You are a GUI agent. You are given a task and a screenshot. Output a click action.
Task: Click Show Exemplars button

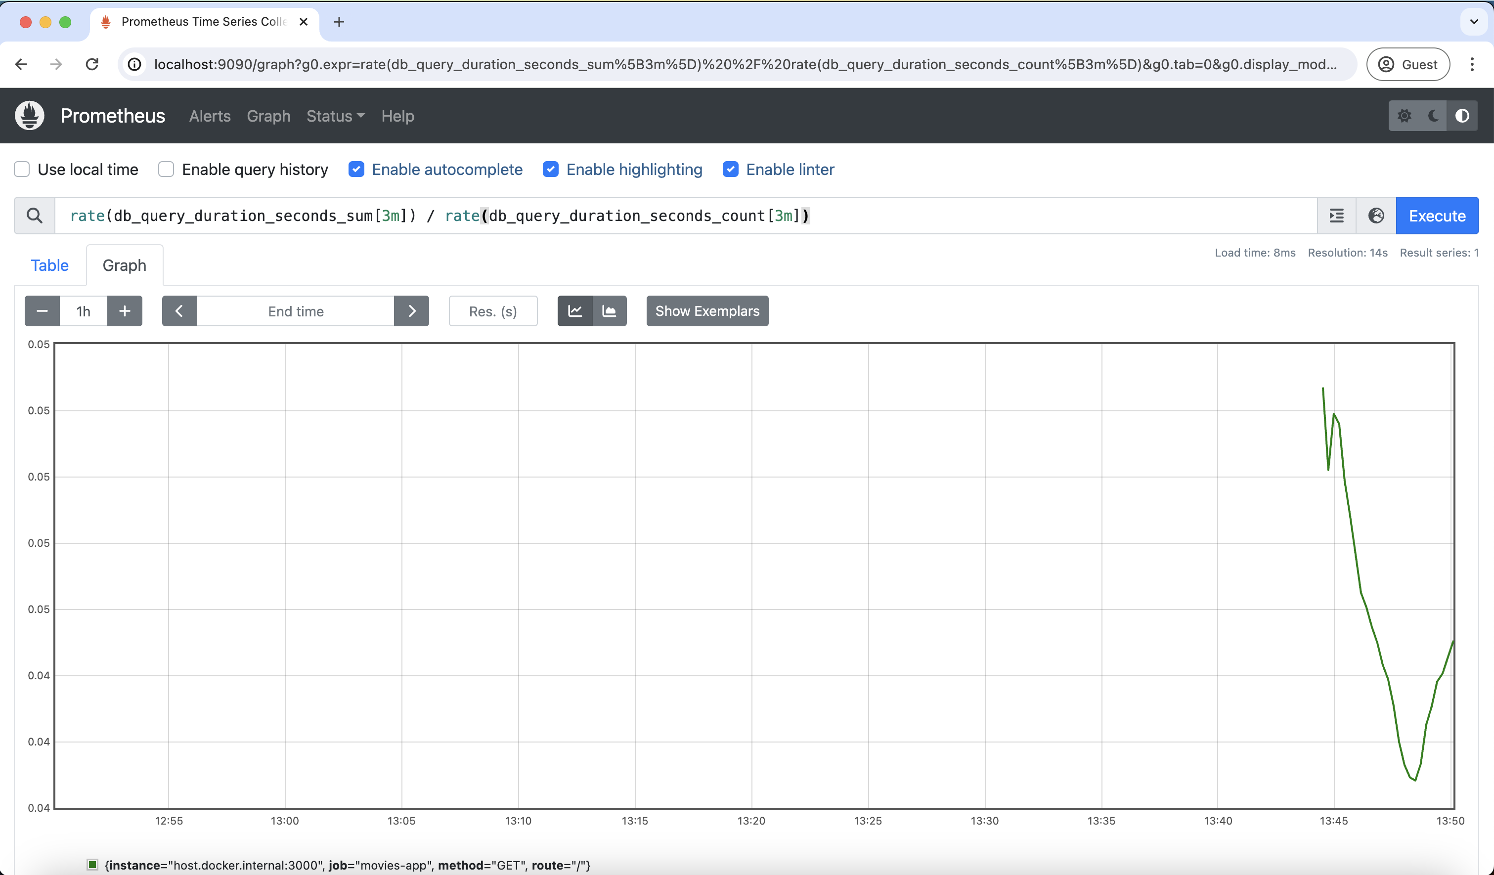(707, 311)
